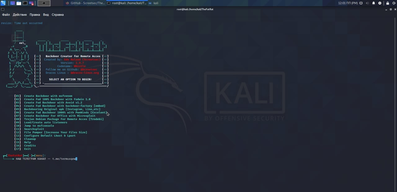Click the show desktop panel icon
Image resolution: width=397 pixels, height=192 pixels.
point(13,3)
